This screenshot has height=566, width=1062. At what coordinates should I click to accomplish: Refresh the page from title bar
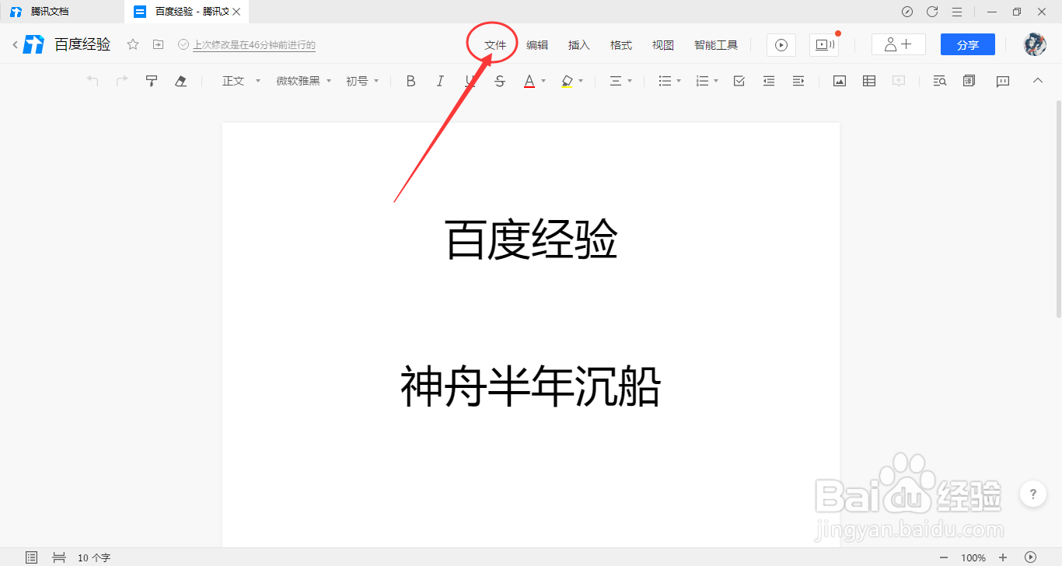[x=932, y=12]
